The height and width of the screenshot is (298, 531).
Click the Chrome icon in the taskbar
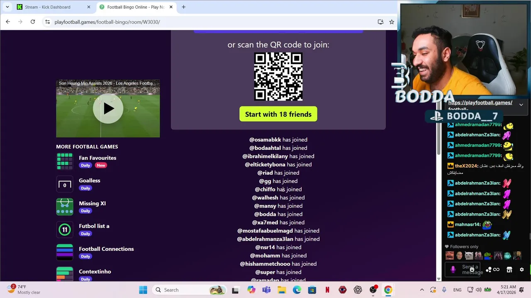388,290
